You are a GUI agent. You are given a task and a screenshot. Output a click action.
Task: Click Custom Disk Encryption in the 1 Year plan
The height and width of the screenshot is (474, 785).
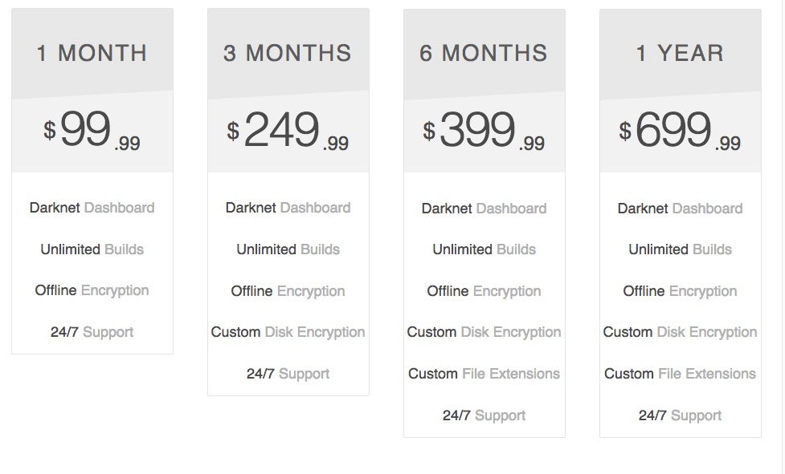[x=680, y=332]
